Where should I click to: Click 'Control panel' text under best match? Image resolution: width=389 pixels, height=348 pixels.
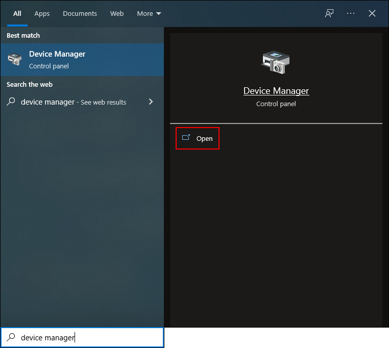tap(49, 66)
